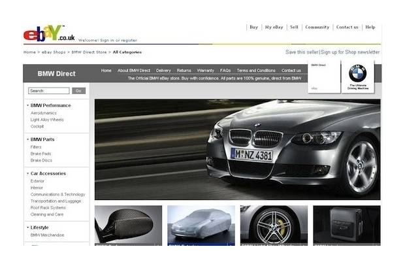Viewport: 405px width, 270px height.
Task: Open Cleaning and Care subcategory
Action: click(47, 214)
